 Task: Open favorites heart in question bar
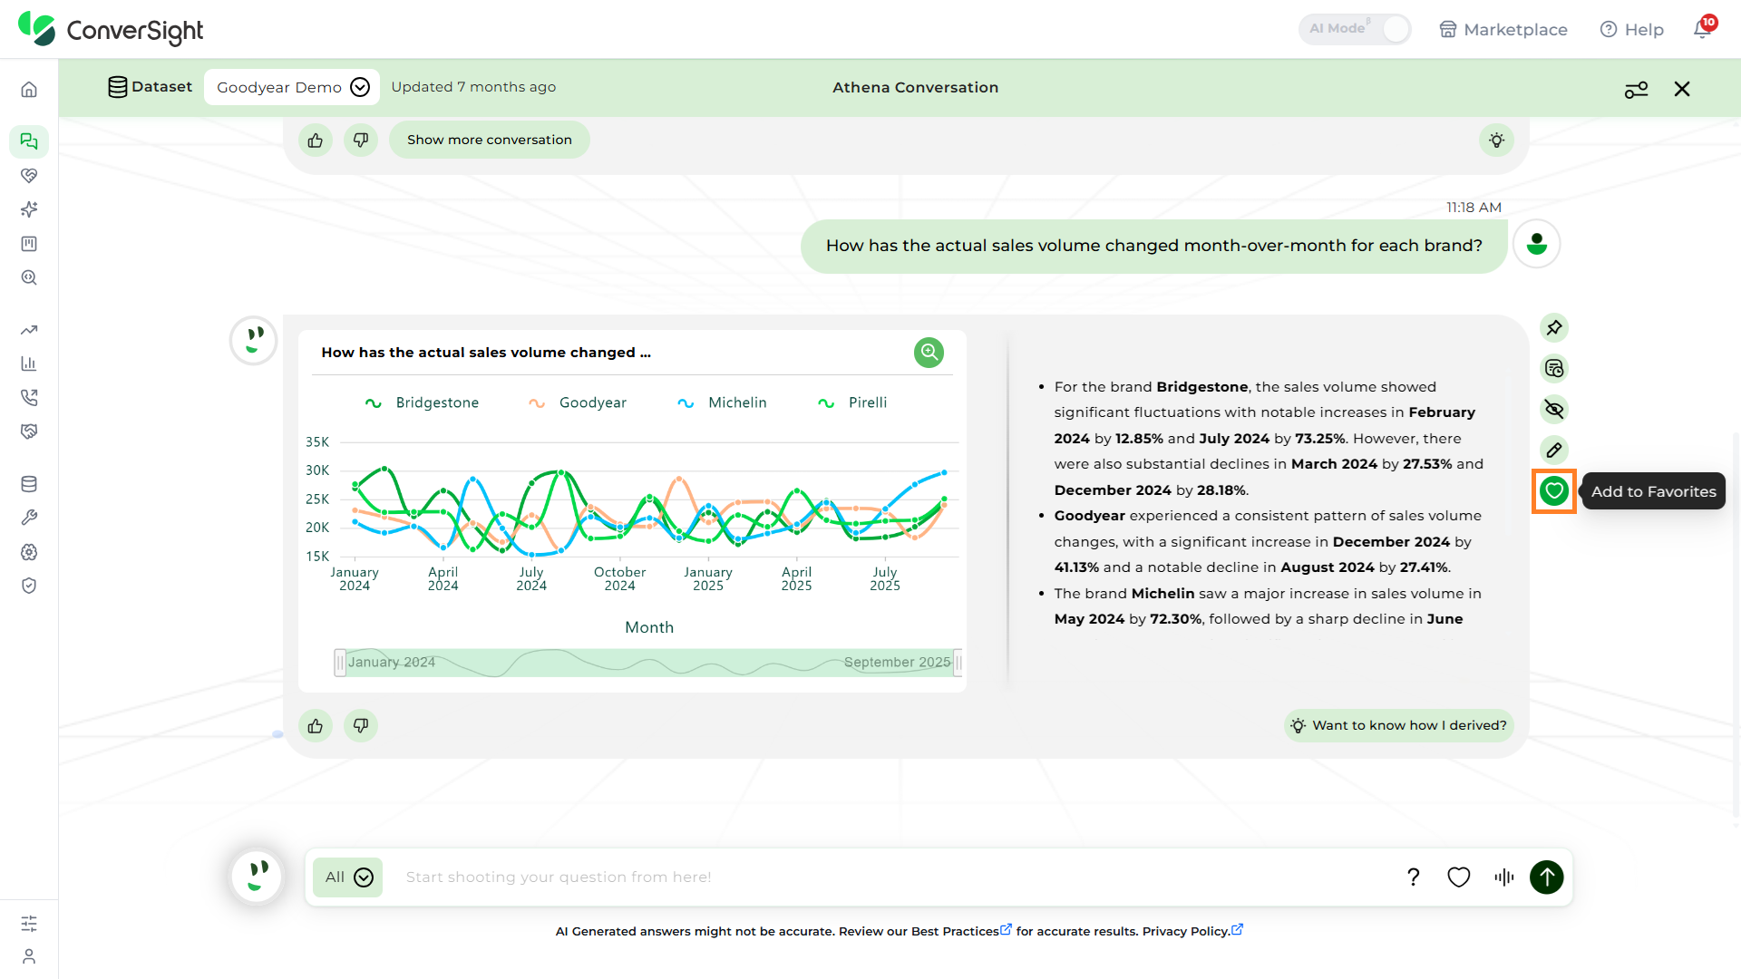[x=1459, y=877]
